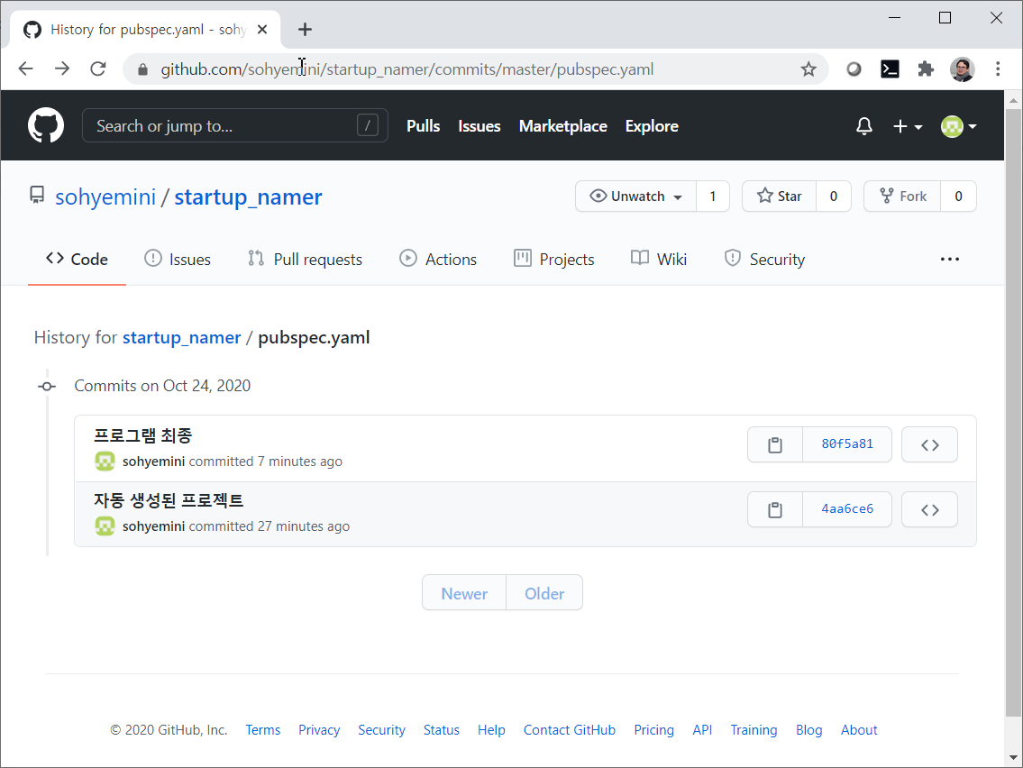Close the pubspec.yaml history tab

[262, 30]
